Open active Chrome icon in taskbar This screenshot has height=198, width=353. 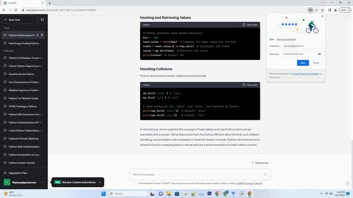point(250,194)
